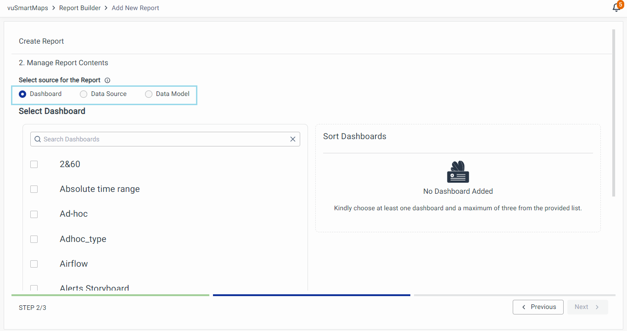
Task: Click the page vertical scrollbar
Action: [x=614, y=112]
